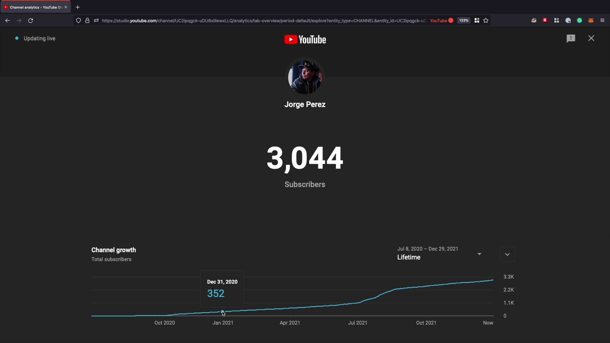This screenshot has height=343, width=610.
Task: Click the 1.1K y-axis label
Action: (508, 303)
